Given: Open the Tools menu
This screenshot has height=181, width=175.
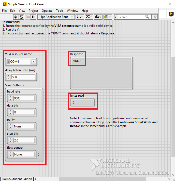Looking at the screenshot, I should (x=60, y=11).
